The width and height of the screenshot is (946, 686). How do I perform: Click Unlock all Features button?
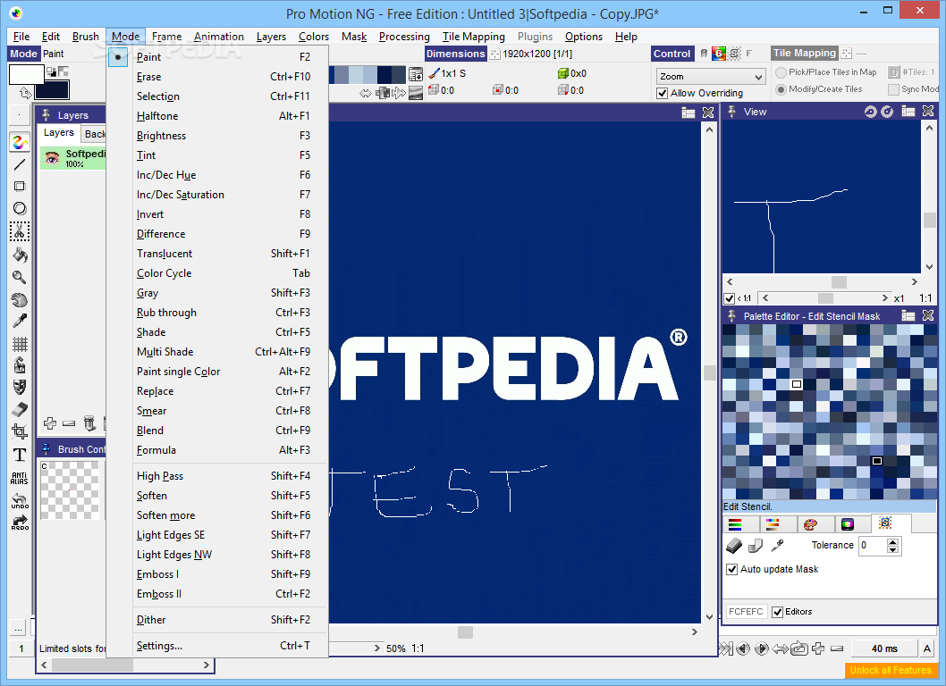coord(891,670)
